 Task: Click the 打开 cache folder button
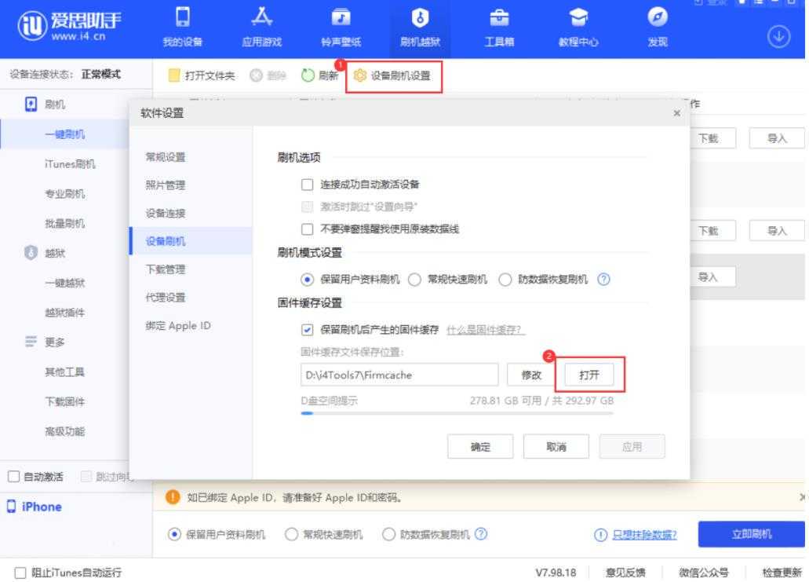pos(589,375)
